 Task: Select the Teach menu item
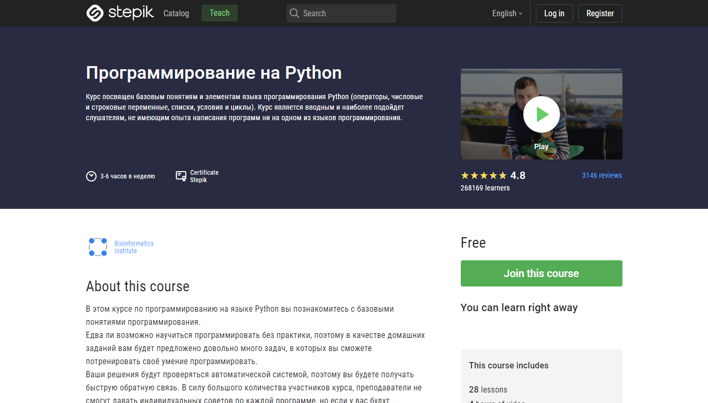point(219,13)
